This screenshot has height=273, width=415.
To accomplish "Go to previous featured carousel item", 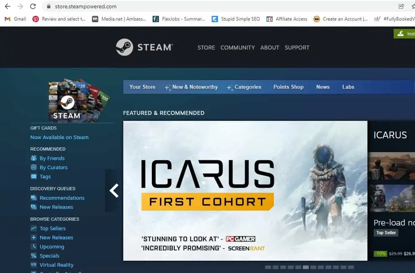I will tap(114, 191).
